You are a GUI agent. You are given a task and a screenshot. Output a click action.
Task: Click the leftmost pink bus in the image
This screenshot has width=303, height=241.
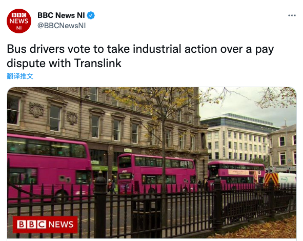tap(49, 167)
